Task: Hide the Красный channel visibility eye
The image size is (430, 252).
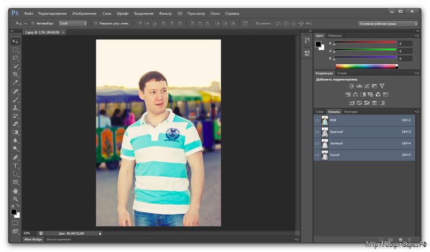Action: [x=317, y=132]
